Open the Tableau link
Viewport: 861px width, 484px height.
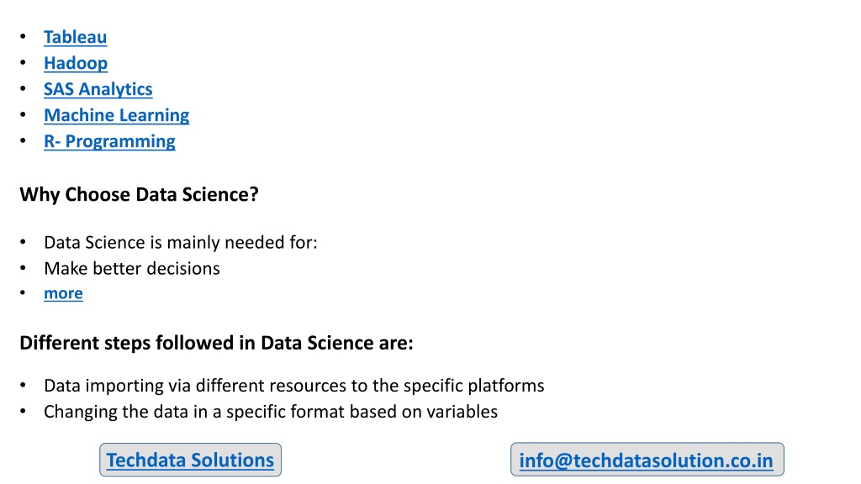coord(75,37)
